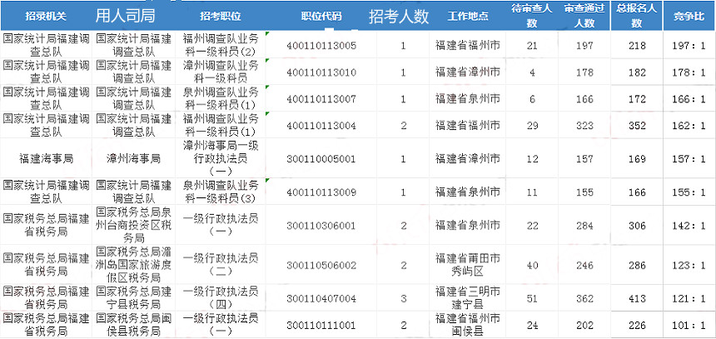
Task: Click competition ratio 142:1
Action: (x=689, y=226)
